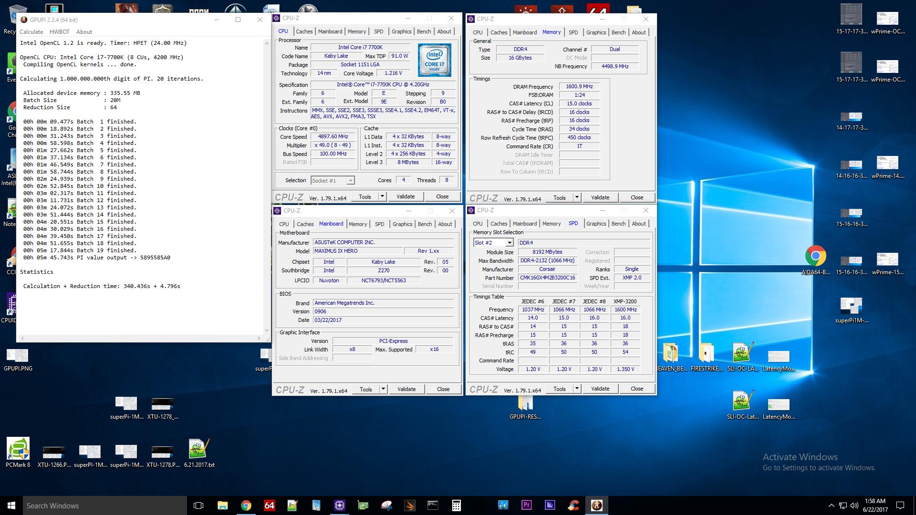Click Tools button in CPU-Z Memory window
The image size is (916, 515).
560,197
